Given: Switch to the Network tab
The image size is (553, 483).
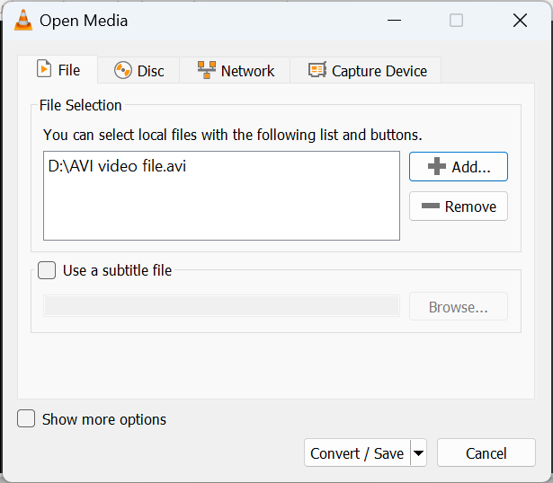Looking at the screenshot, I should tap(235, 70).
